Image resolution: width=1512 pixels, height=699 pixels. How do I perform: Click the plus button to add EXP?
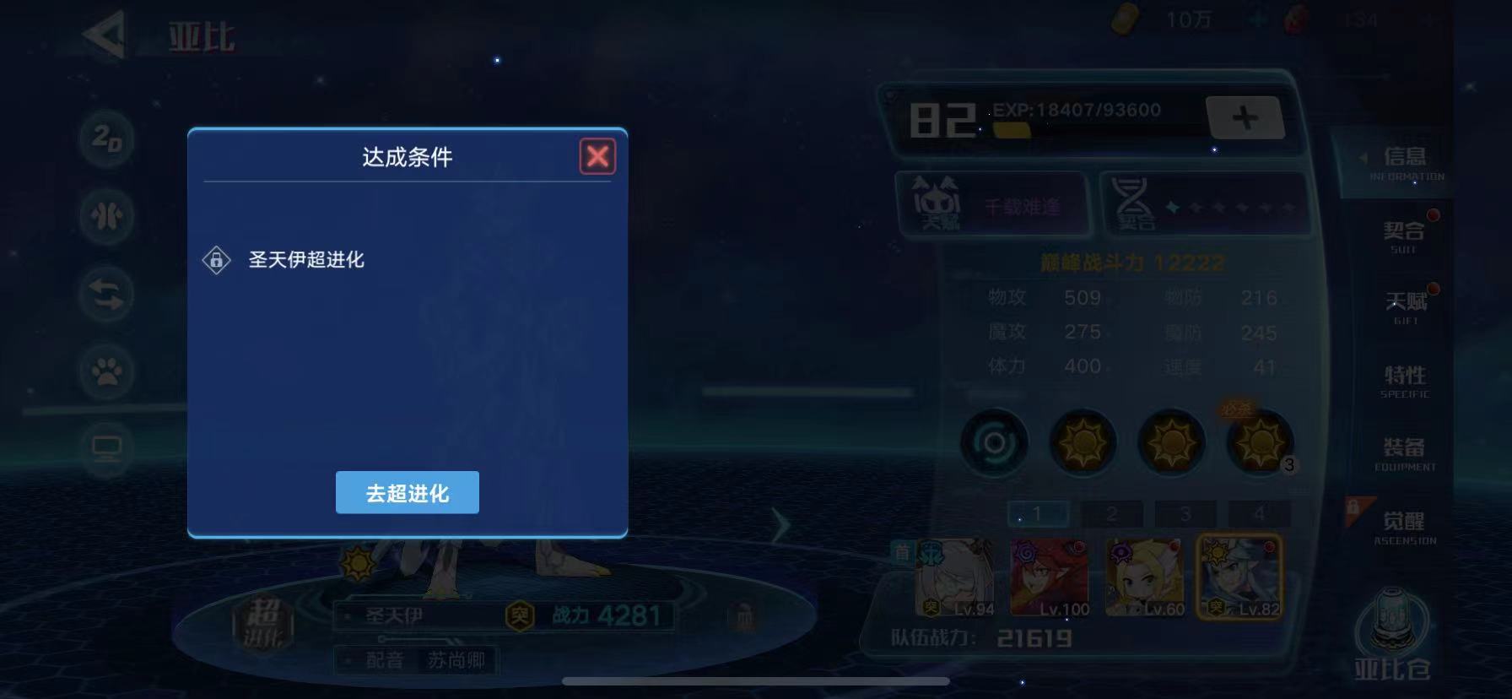[1245, 117]
